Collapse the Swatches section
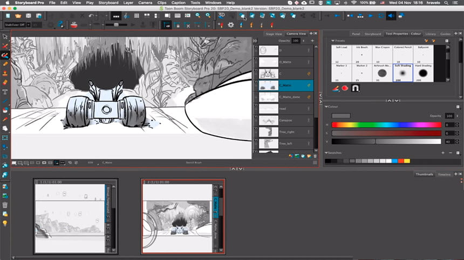 (326, 153)
